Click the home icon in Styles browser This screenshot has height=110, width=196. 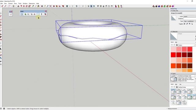pos(177,87)
